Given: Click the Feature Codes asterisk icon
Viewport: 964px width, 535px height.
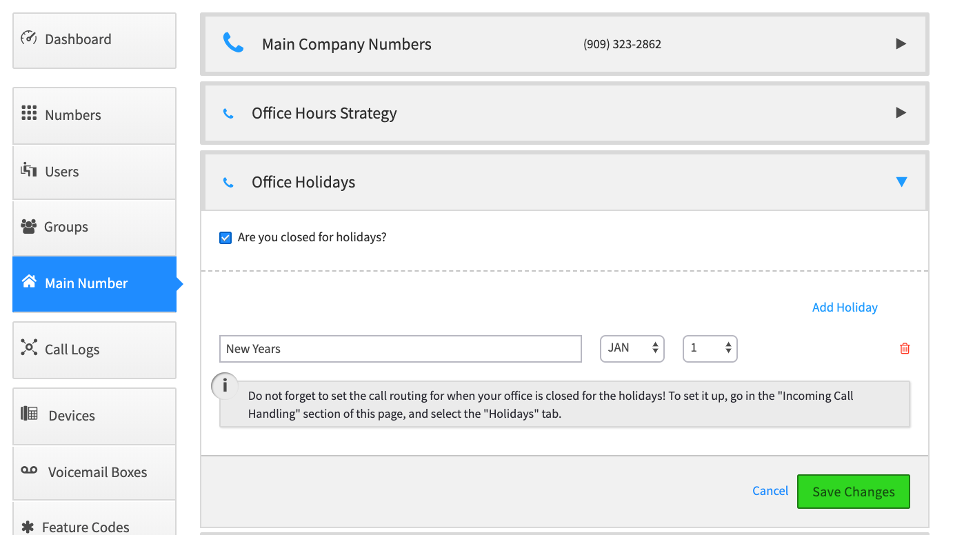Looking at the screenshot, I should click(x=28, y=527).
